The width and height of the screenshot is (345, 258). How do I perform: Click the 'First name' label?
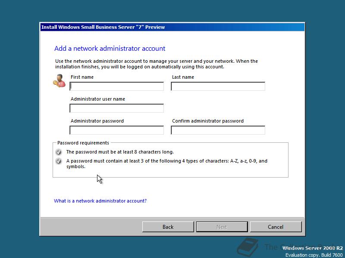click(82, 77)
